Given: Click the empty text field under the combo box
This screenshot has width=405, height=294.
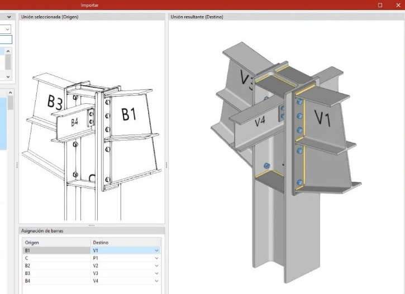Looking at the screenshot, I should click(6, 40).
